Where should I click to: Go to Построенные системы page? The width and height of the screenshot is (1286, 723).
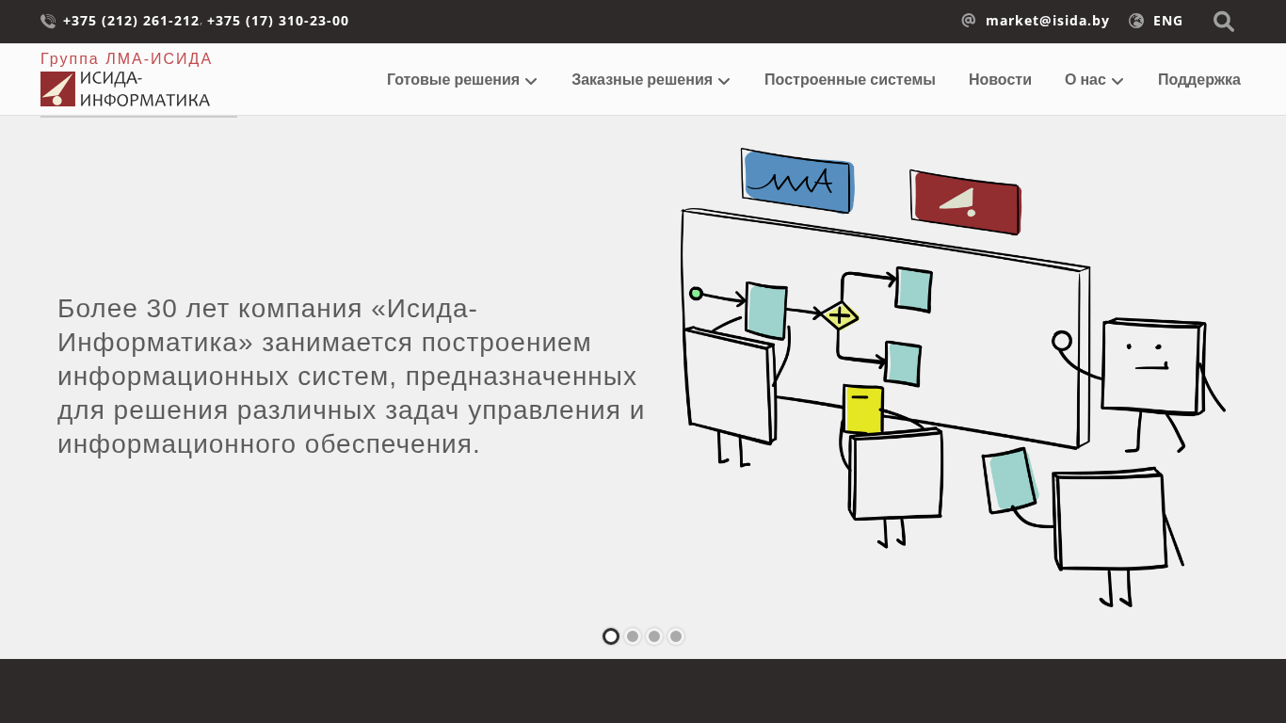[x=850, y=80]
